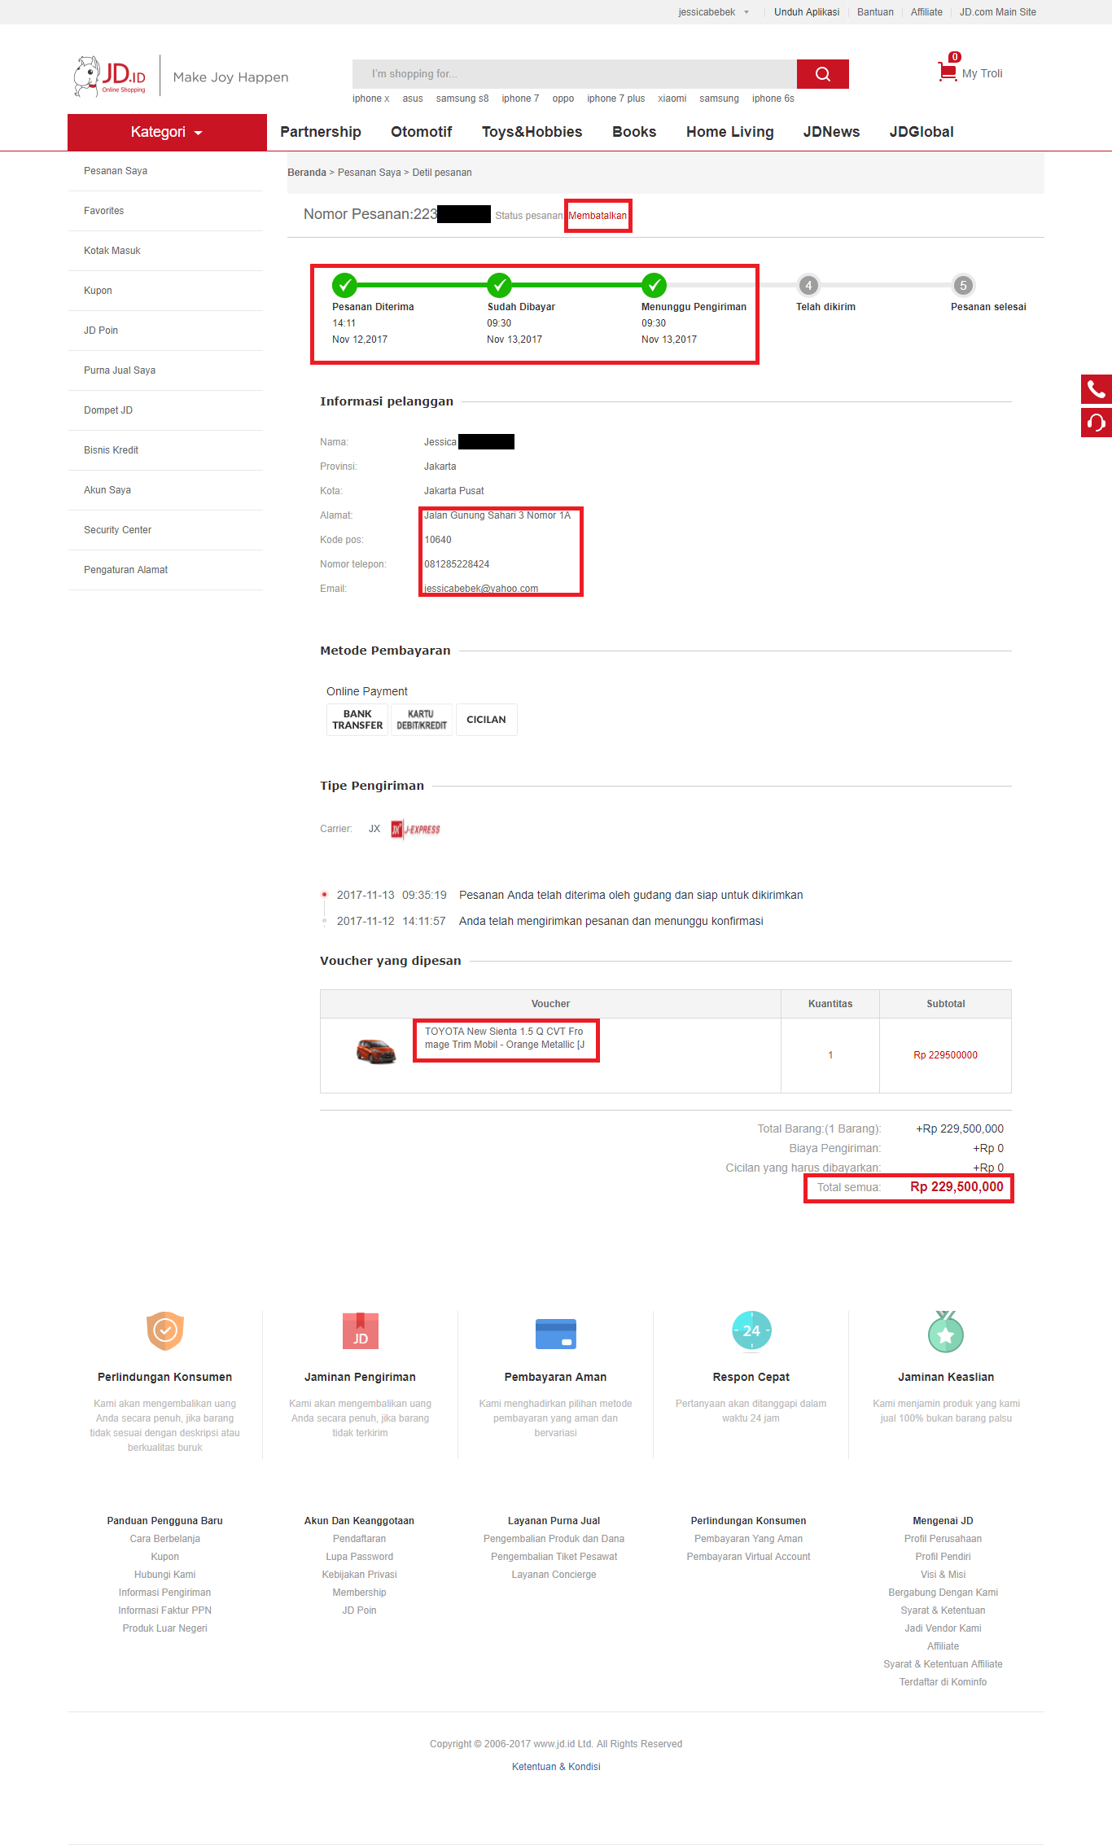Image resolution: width=1112 pixels, height=1845 pixels.
Task: Click the Sudah Dibayar green checkmark step
Action: point(499,285)
